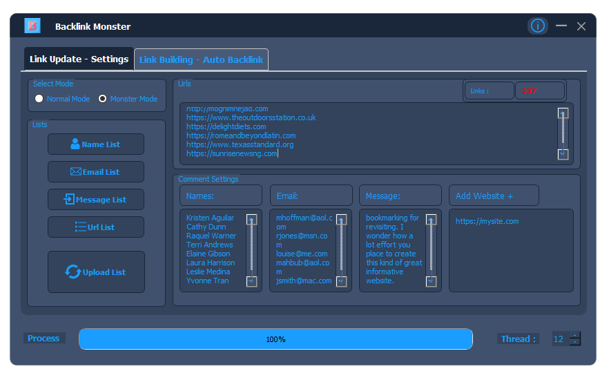Screen dimensions: 609x378
Task: Click inside the bookmarking message text
Action: [x=394, y=249]
